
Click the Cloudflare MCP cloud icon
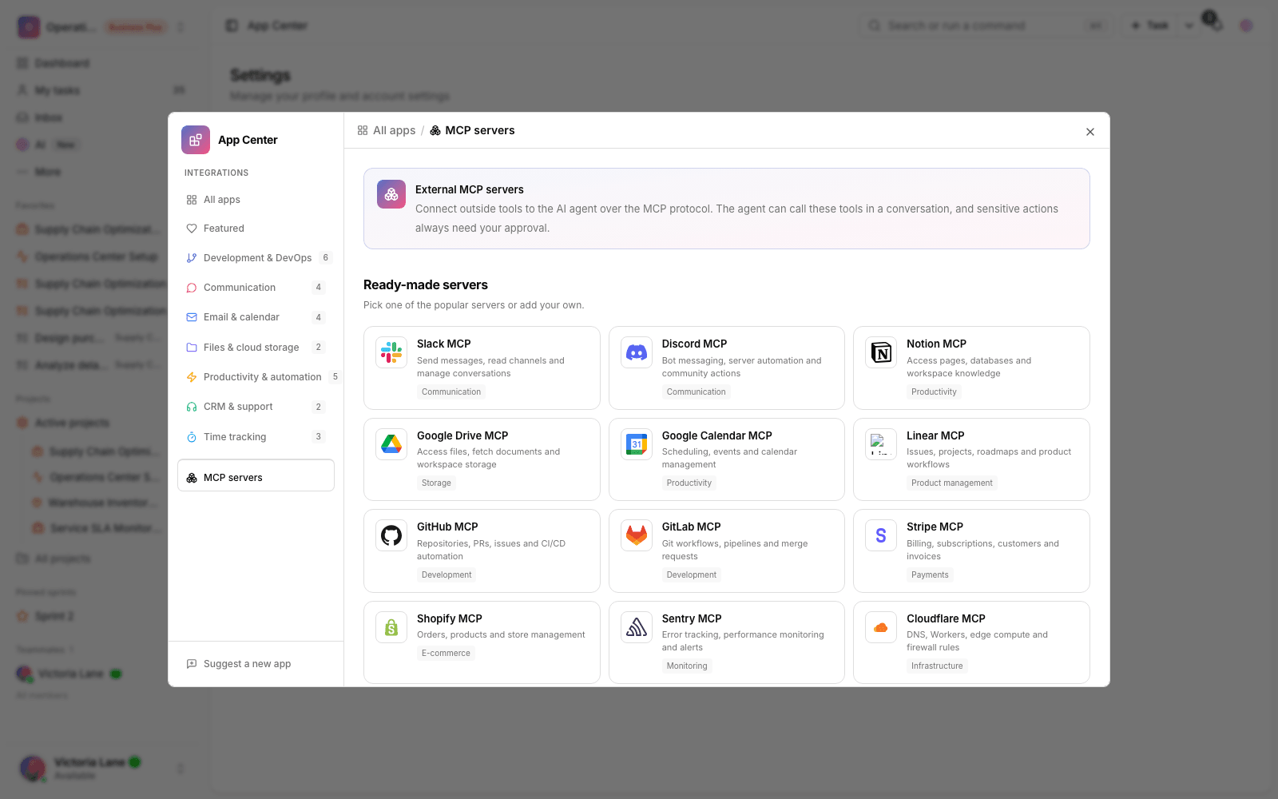coord(881,627)
